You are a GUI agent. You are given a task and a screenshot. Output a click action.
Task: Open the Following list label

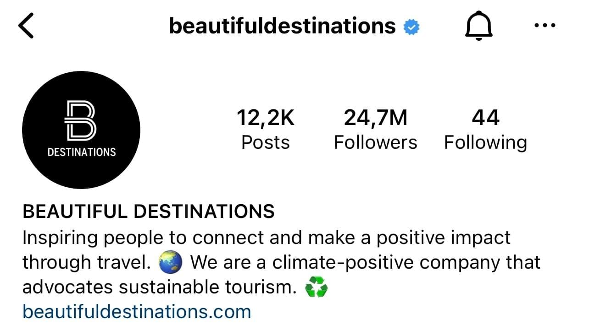click(485, 142)
